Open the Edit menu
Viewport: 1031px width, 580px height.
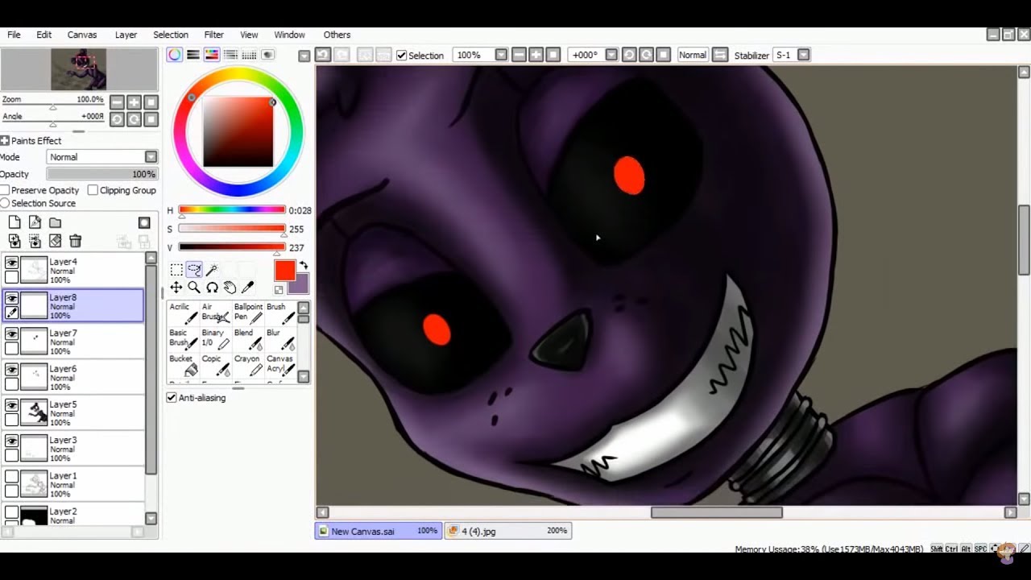click(43, 35)
